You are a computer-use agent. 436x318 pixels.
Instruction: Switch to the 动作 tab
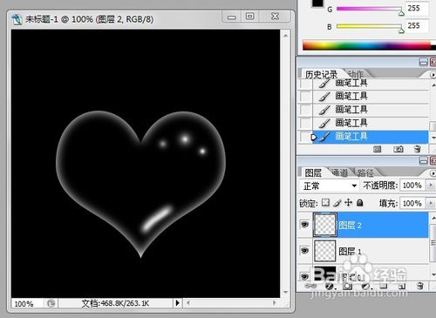click(355, 74)
